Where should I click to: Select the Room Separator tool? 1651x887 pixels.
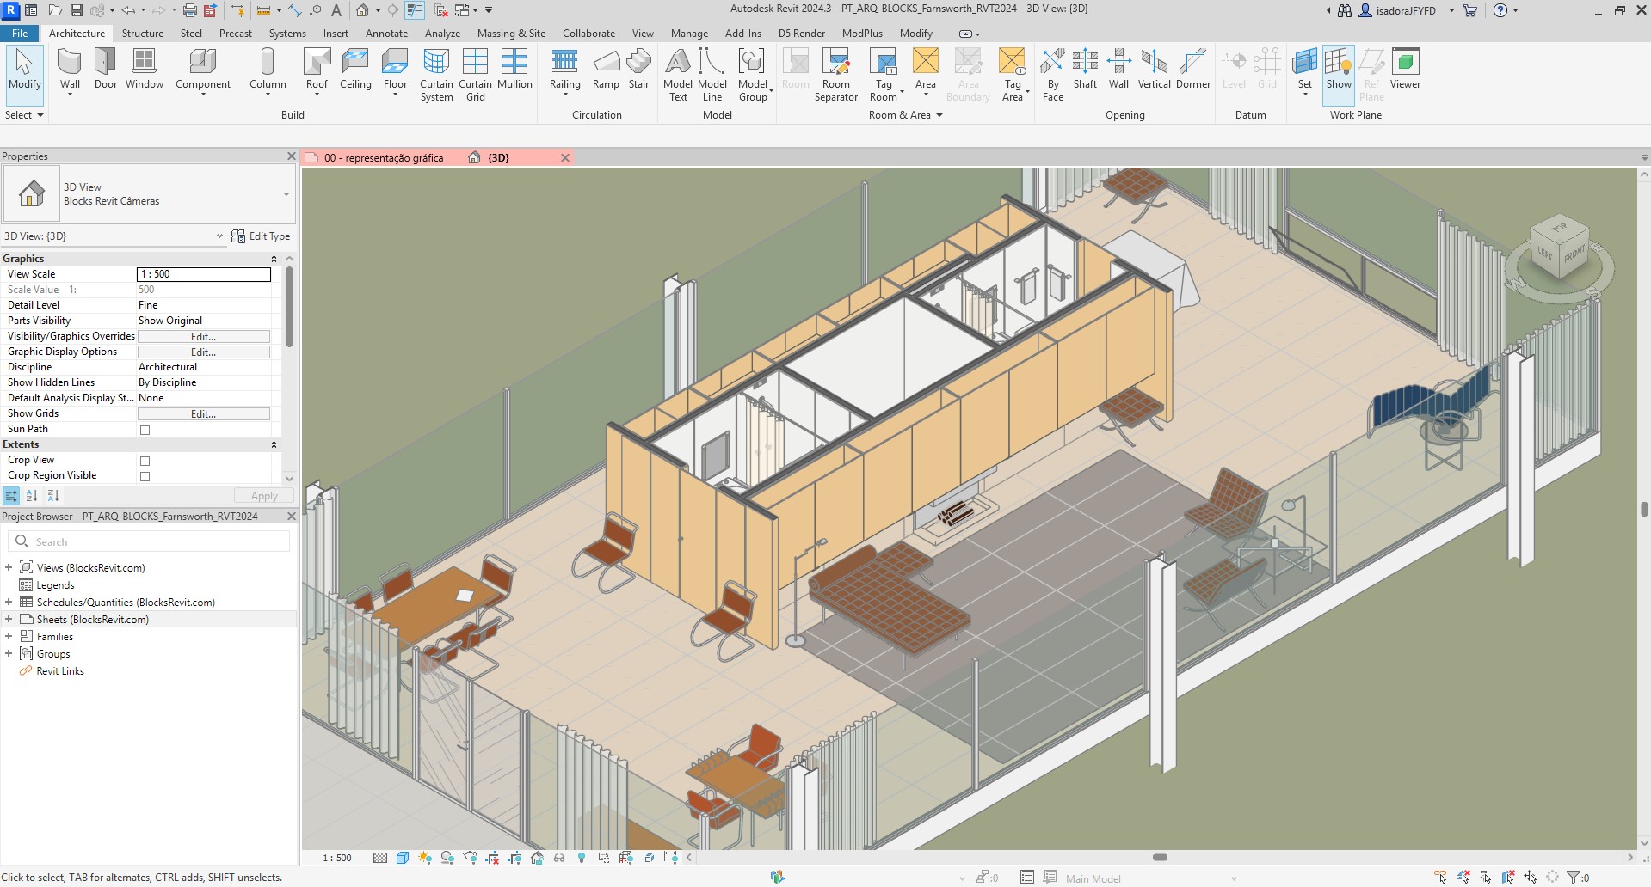pyautogui.click(x=835, y=75)
